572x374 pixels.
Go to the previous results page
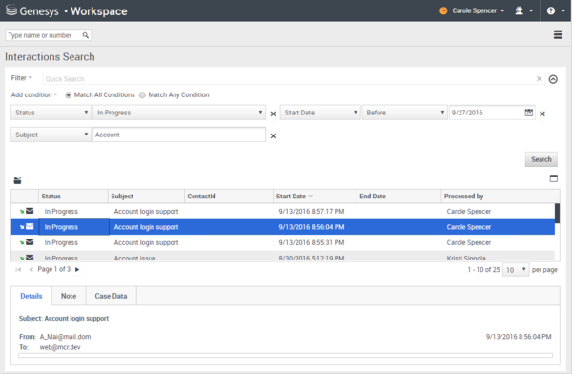tap(31, 270)
